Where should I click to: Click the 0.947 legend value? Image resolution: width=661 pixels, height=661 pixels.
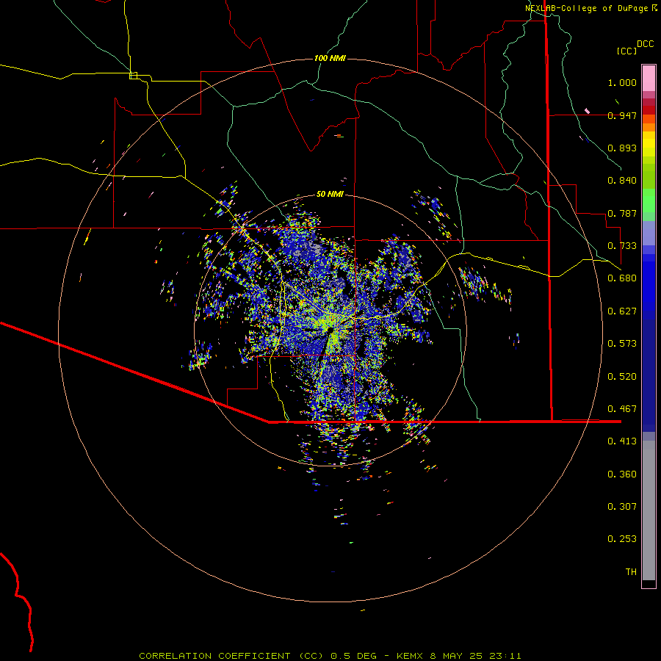click(x=622, y=115)
